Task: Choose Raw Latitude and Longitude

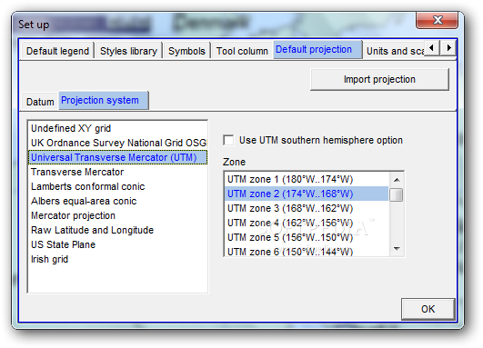Action: (x=117, y=230)
